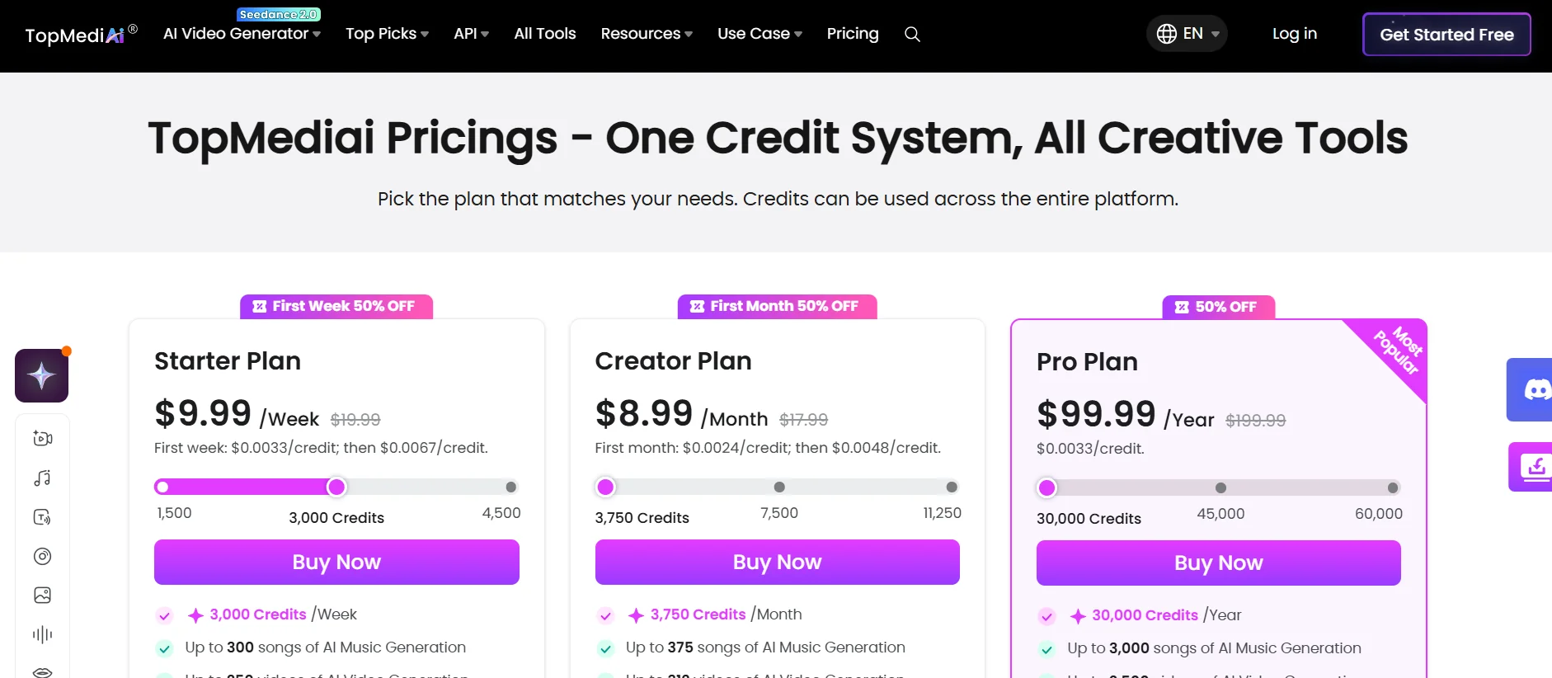
Task: Click the Starter Plan 3,000 credits slider handle
Action: pyautogui.click(x=336, y=487)
